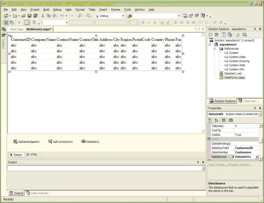Collapse the aspxdemo1 project node
Screen dimensions: 264x203
point(209,44)
